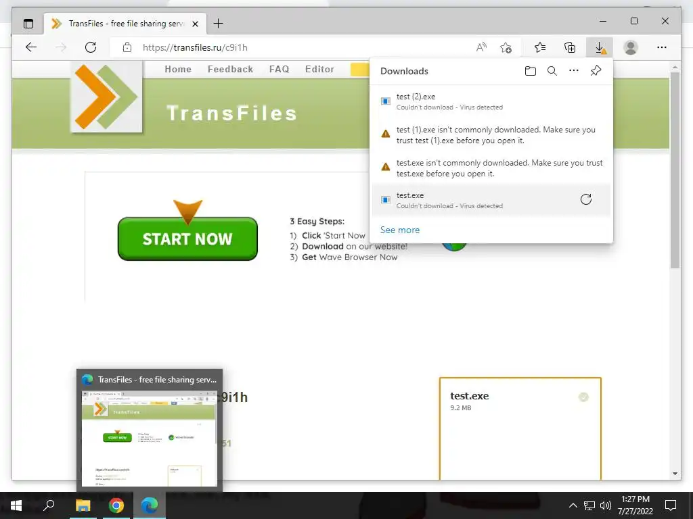Open the Editor menu item
This screenshot has width=693, height=519.
tap(319, 70)
